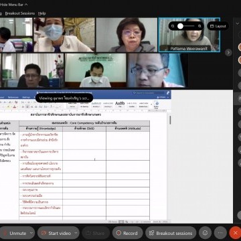The image size is (241, 241).
Task: Open the Help menu
Action: pos(42,13)
